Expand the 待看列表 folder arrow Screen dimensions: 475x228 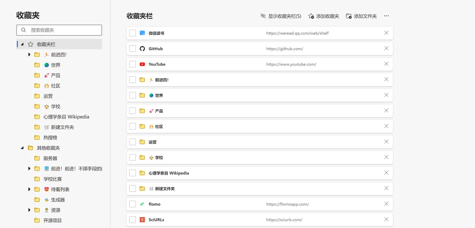(x=29, y=189)
